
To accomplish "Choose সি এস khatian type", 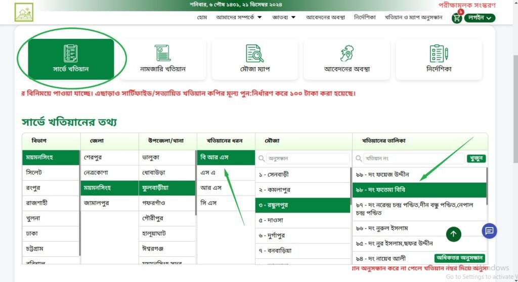I will tap(226, 203).
